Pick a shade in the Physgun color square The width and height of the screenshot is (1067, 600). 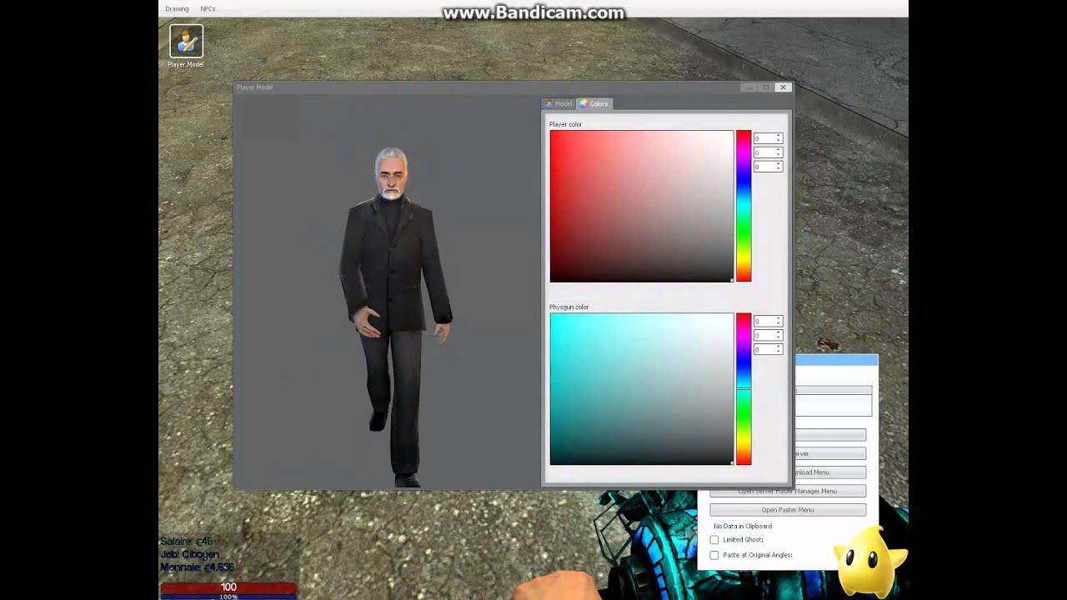click(642, 389)
